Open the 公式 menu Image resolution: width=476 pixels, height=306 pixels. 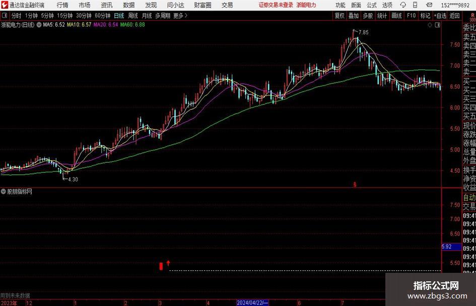[x=372, y=5]
